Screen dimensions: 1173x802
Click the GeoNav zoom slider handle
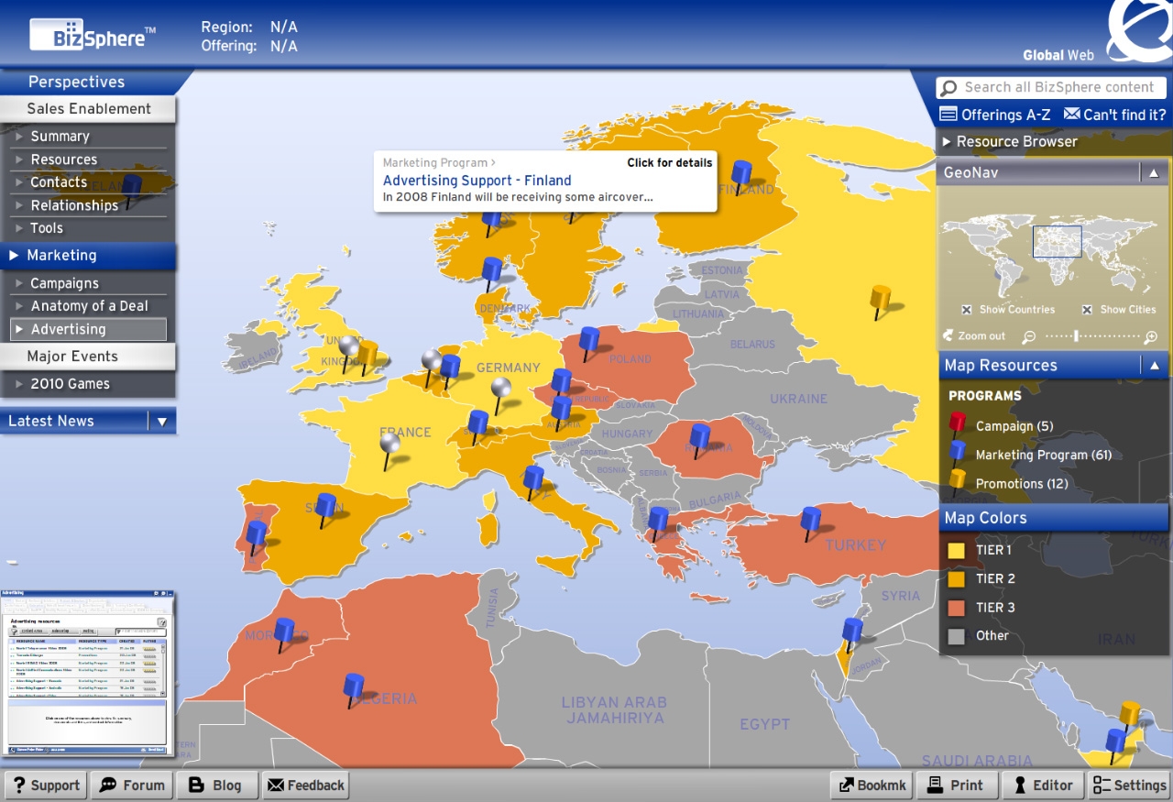1076,336
